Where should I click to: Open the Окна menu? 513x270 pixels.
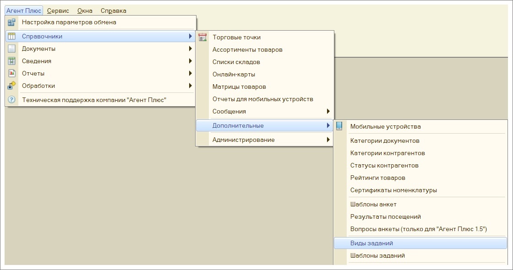(85, 11)
